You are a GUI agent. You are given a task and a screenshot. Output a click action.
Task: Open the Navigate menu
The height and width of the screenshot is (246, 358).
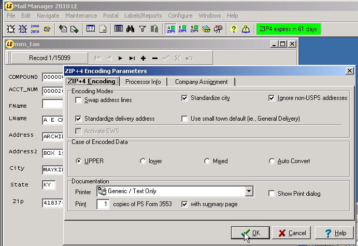(x=48, y=16)
